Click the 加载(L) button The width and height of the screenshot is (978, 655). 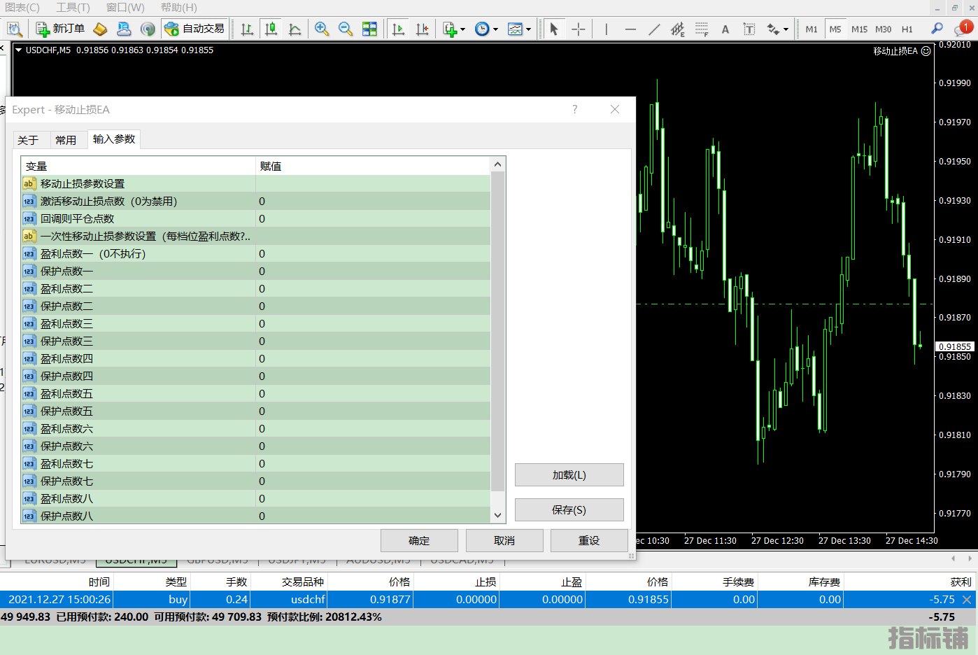point(569,475)
